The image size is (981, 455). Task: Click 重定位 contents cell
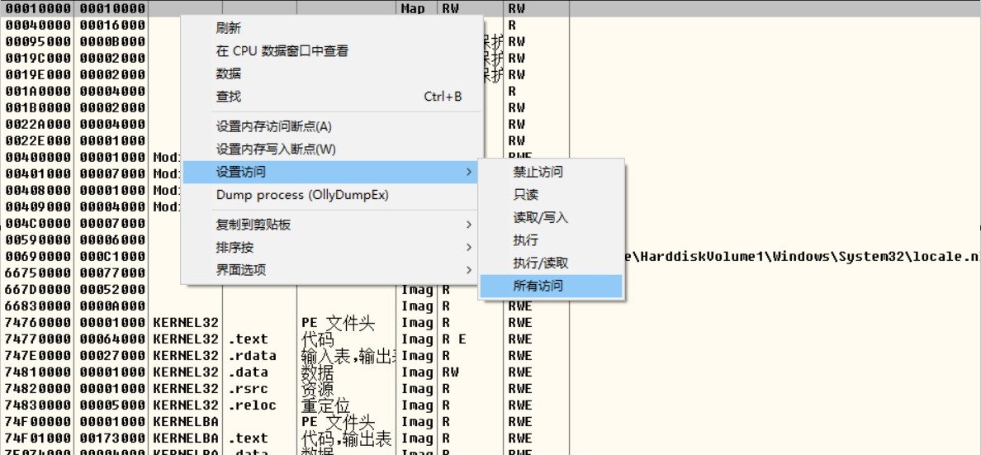pyautogui.click(x=325, y=405)
